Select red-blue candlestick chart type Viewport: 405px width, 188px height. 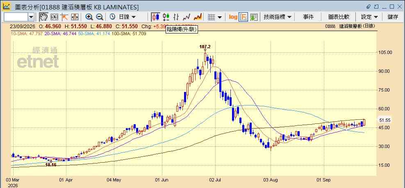click(x=155, y=17)
